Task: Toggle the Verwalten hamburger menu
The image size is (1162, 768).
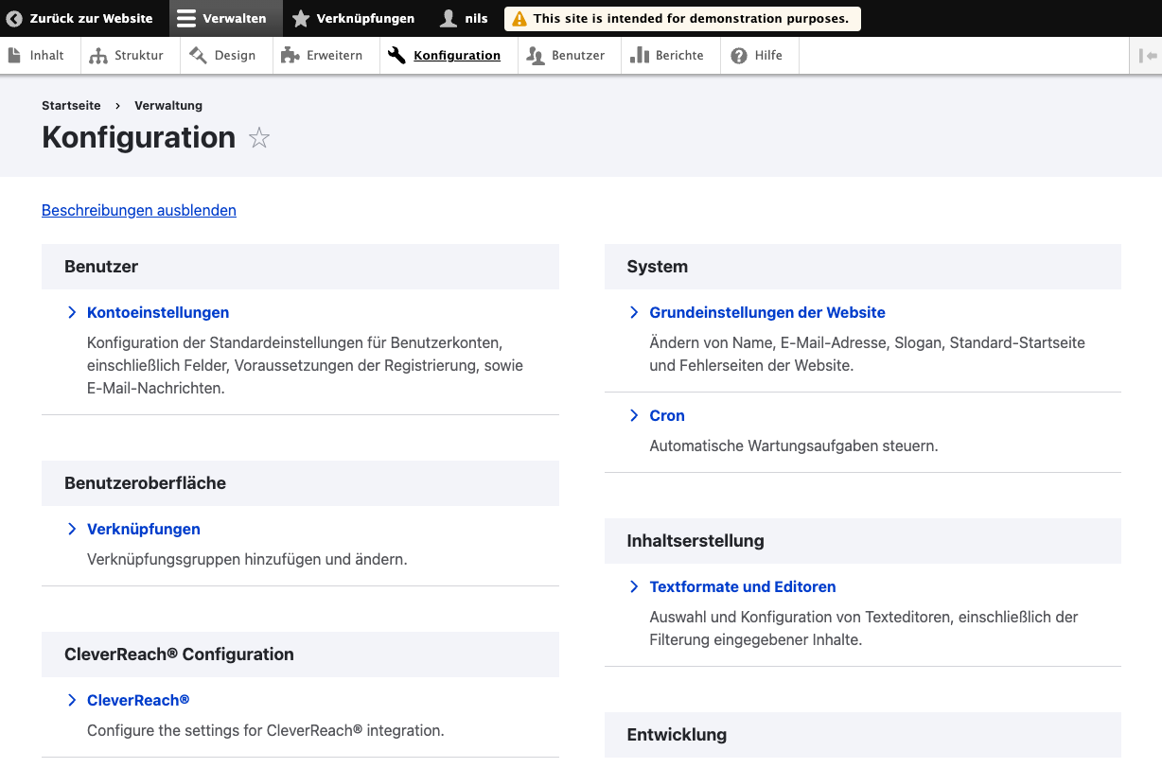Action: pos(187,18)
